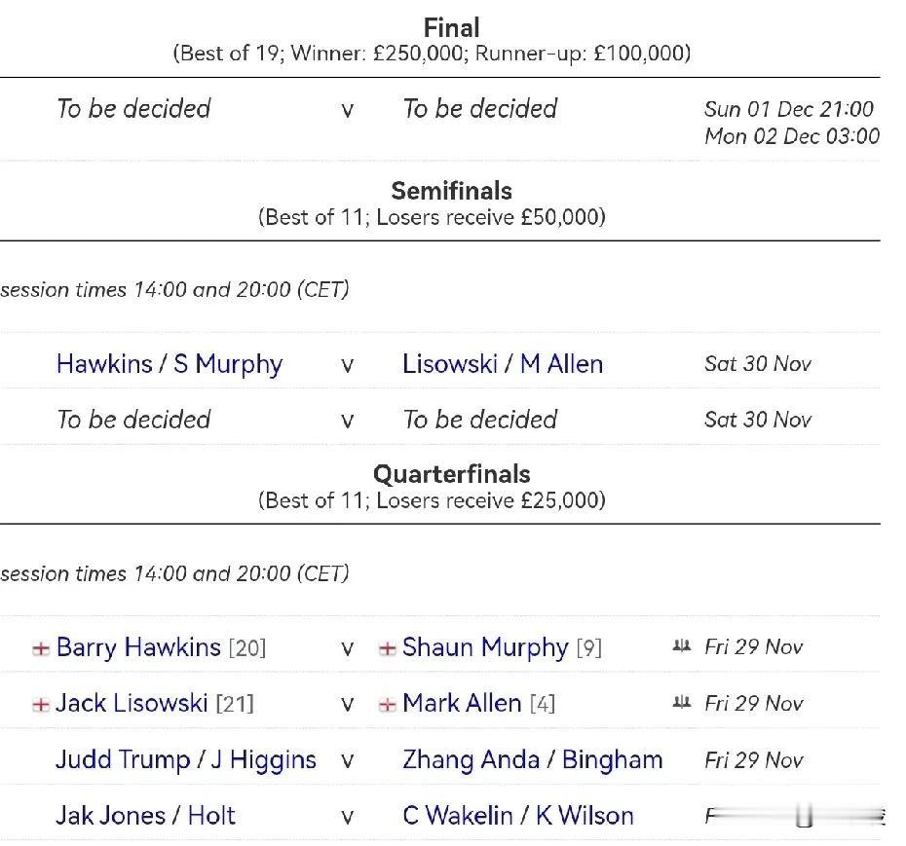This screenshot has height=846, width=906.
Task: Click M Allen link in semifinals row
Action: pyautogui.click(x=561, y=364)
